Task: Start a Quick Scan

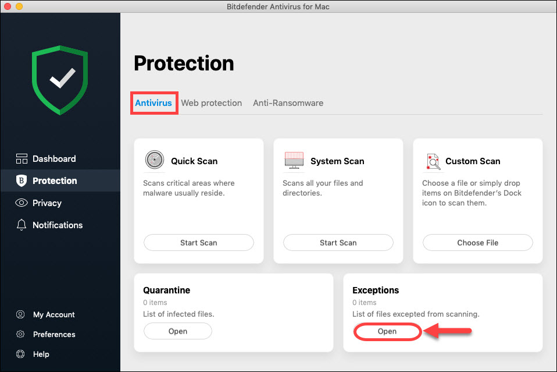Action: click(x=198, y=242)
